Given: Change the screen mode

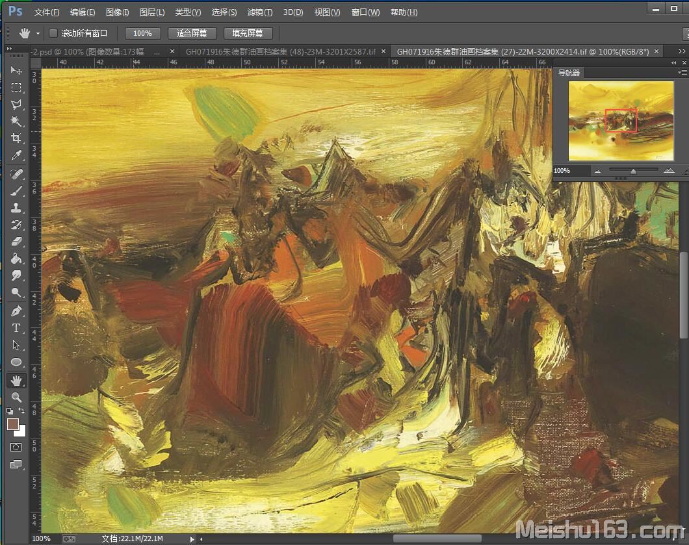Looking at the screenshot, I should (16, 464).
